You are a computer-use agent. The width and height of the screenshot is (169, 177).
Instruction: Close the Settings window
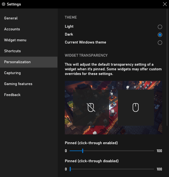point(165,4)
